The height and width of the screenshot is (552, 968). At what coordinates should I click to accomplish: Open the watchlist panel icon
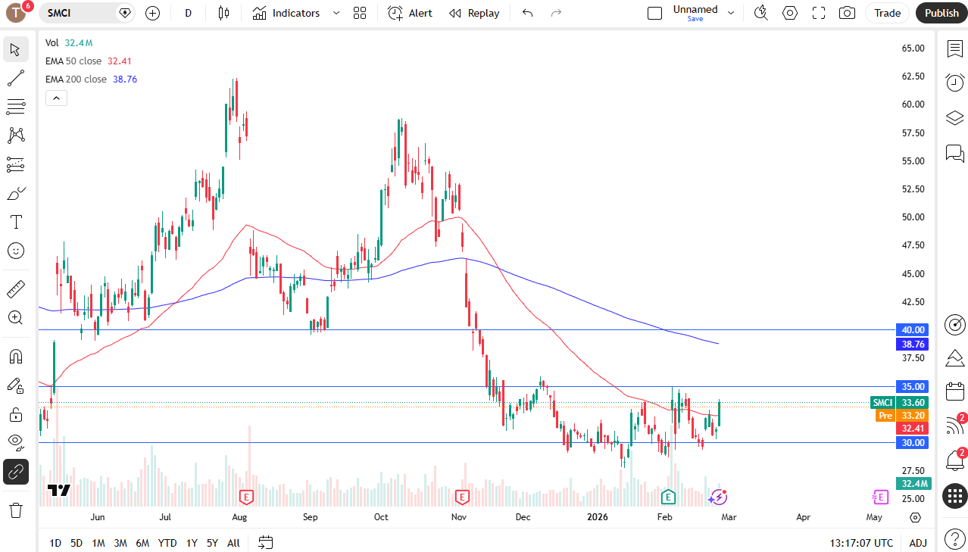click(954, 48)
